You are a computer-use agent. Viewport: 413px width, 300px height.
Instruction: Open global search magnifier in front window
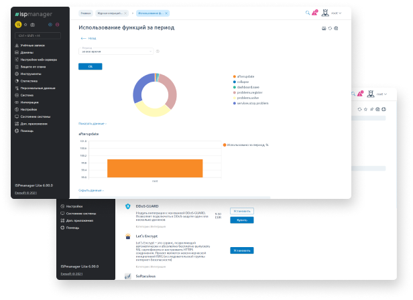[x=307, y=13]
